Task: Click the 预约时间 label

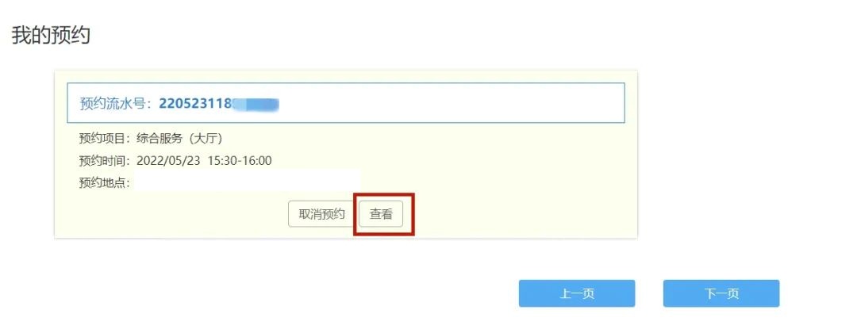Action: click(104, 161)
